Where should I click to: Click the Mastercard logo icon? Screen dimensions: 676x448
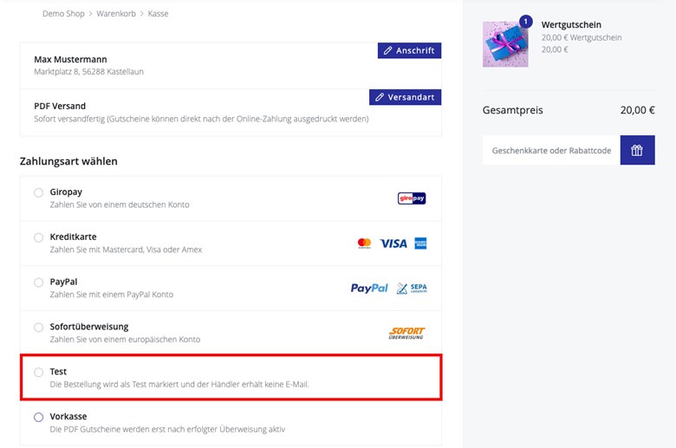pyautogui.click(x=364, y=243)
